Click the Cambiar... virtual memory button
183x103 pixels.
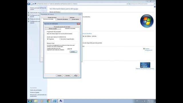click(73, 52)
